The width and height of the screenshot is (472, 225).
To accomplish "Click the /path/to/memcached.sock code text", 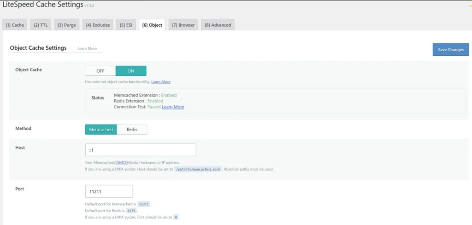I will pyautogui.click(x=198, y=169).
